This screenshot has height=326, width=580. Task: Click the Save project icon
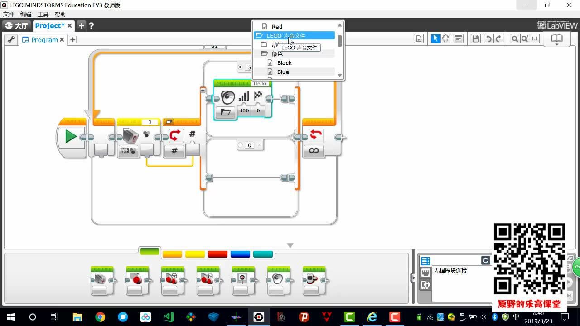(475, 39)
